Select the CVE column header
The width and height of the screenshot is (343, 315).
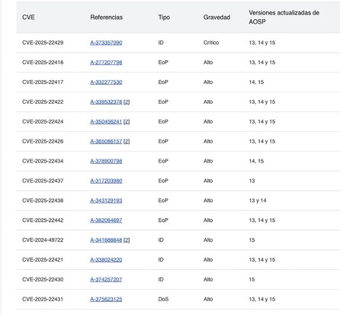click(28, 18)
